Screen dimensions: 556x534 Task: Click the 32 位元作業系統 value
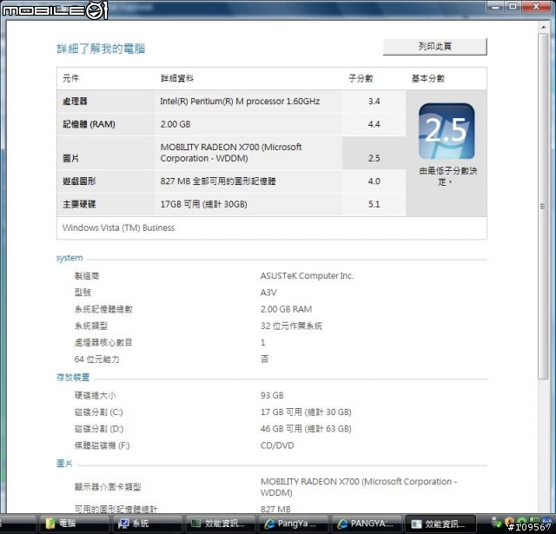tap(291, 326)
